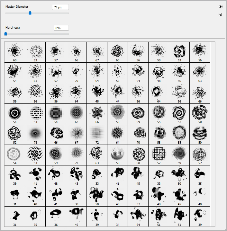The width and height of the screenshot is (227, 231).
Task: Select the spiral swirl brush preset
Action: tap(179, 155)
